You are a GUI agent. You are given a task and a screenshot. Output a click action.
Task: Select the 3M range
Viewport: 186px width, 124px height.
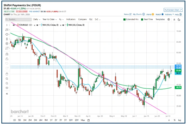35,120
